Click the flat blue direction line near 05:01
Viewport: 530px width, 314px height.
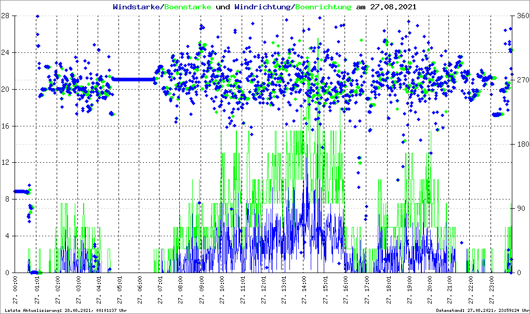134,79
